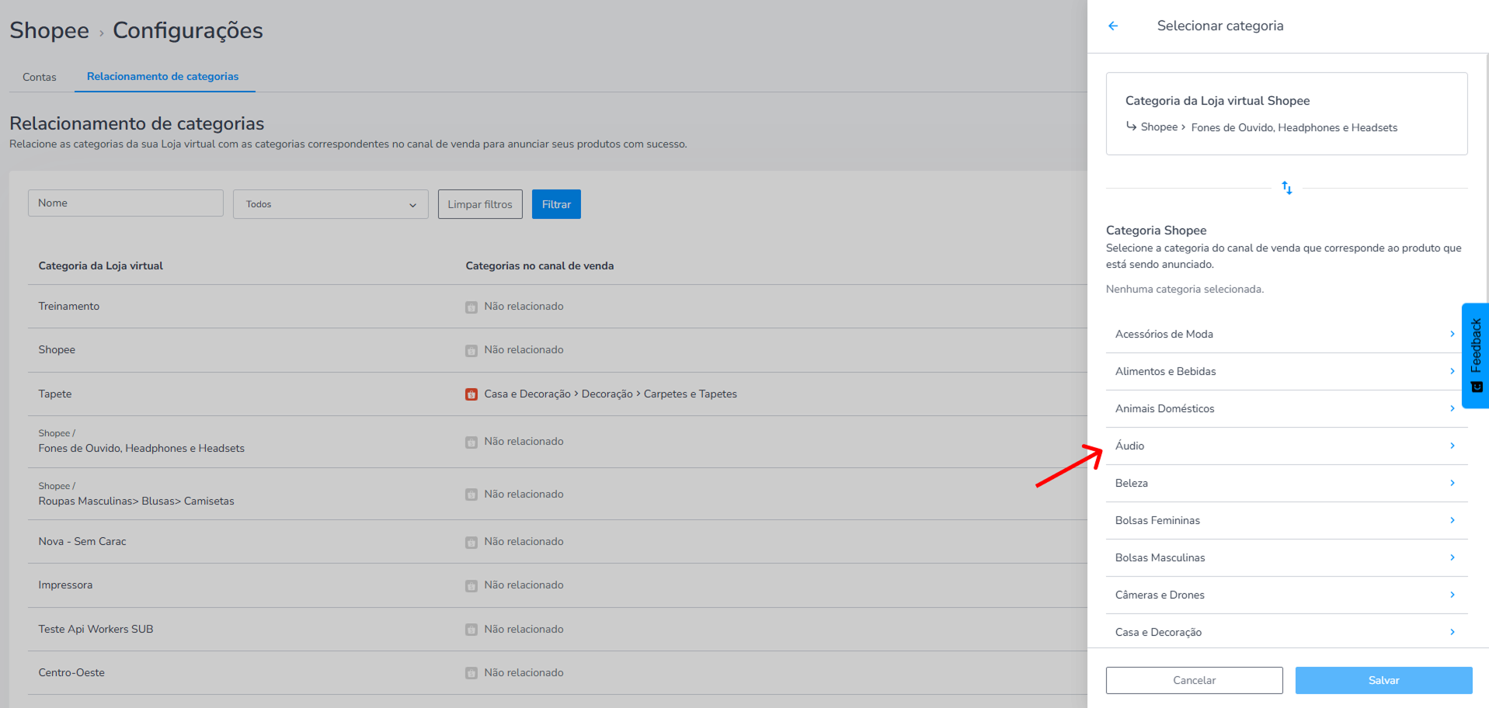
Task: Expand the Bolsas Masculinas category
Action: click(1286, 557)
